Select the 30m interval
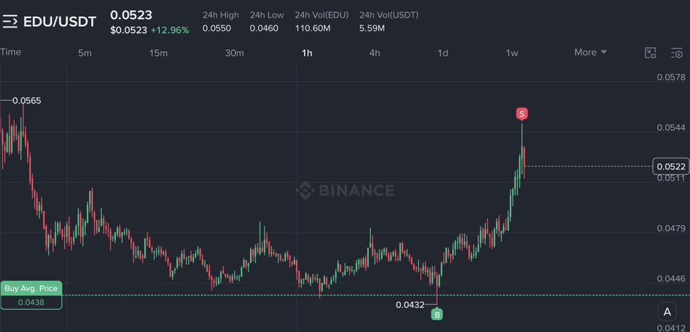The width and height of the screenshot is (690, 332). point(234,53)
